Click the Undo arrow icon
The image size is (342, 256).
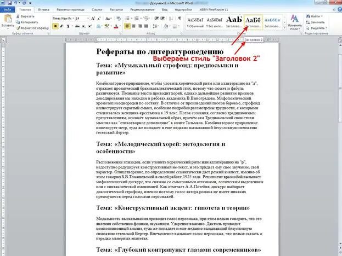[x=16, y=3]
